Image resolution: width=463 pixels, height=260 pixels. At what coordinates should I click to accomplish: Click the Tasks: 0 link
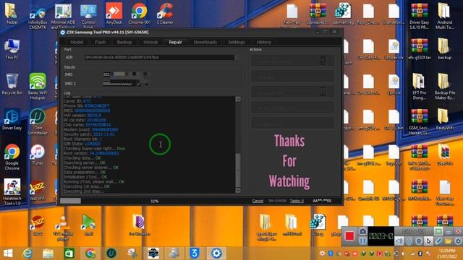(297, 201)
